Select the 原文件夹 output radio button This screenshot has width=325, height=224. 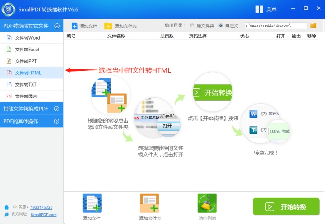coord(192,26)
